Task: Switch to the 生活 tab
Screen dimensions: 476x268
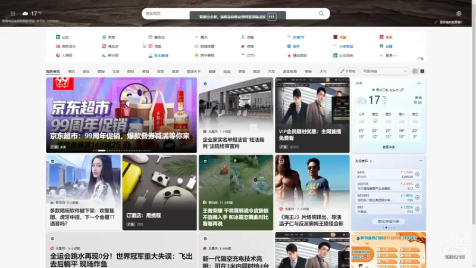Action: pos(115,71)
